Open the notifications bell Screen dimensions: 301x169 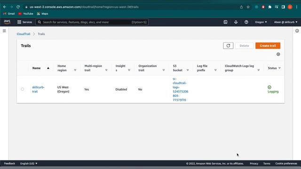tap(236, 22)
